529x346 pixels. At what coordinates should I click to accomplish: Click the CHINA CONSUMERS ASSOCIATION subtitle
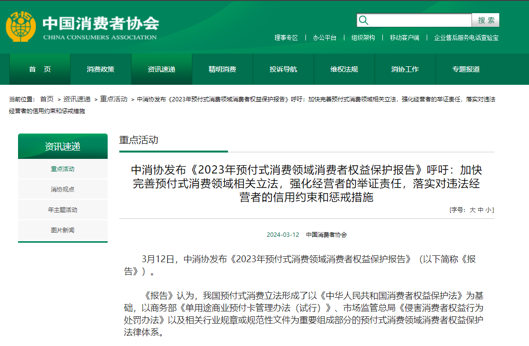pos(100,38)
